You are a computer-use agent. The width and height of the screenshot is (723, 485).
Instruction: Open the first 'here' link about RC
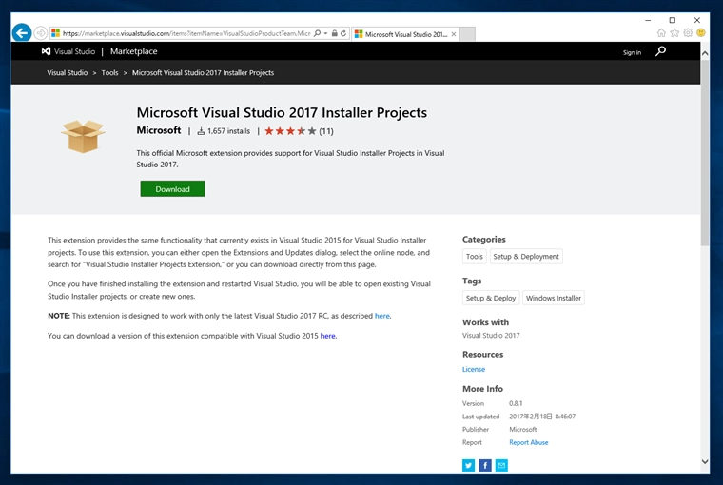click(382, 316)
